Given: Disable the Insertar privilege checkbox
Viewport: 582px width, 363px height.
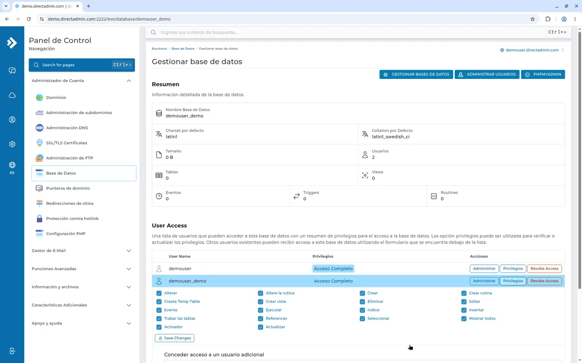Looking at the screenshot, I should (x=464, y=310).
